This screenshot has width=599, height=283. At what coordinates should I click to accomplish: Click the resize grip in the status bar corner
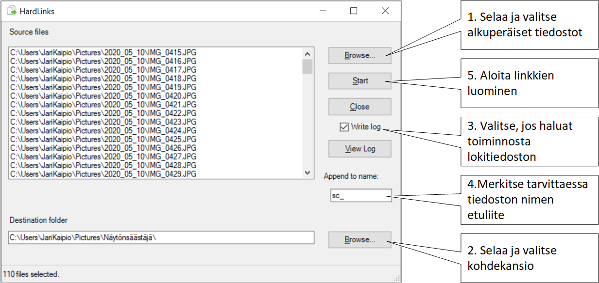(397, 278)
